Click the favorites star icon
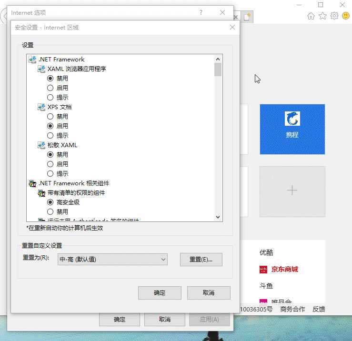The width and height of the screenshot is (352, 341). pyautogui.click(x=322, y=16)
